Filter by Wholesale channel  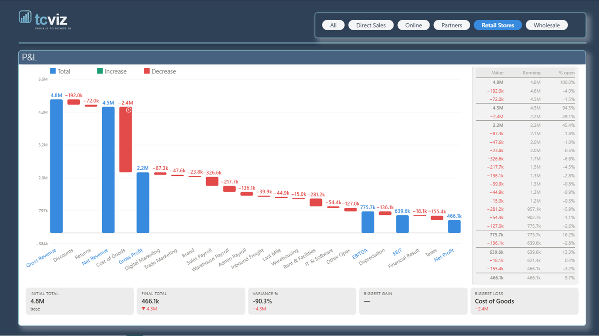point(546,25)
